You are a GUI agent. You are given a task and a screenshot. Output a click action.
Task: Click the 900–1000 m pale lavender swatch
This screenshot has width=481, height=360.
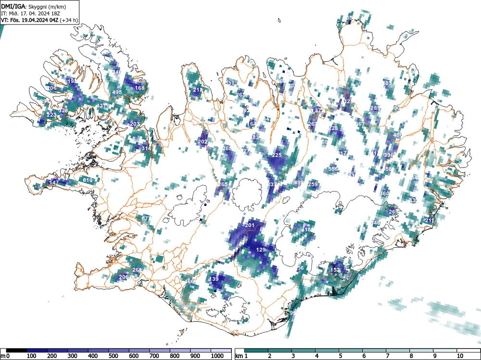201,350
